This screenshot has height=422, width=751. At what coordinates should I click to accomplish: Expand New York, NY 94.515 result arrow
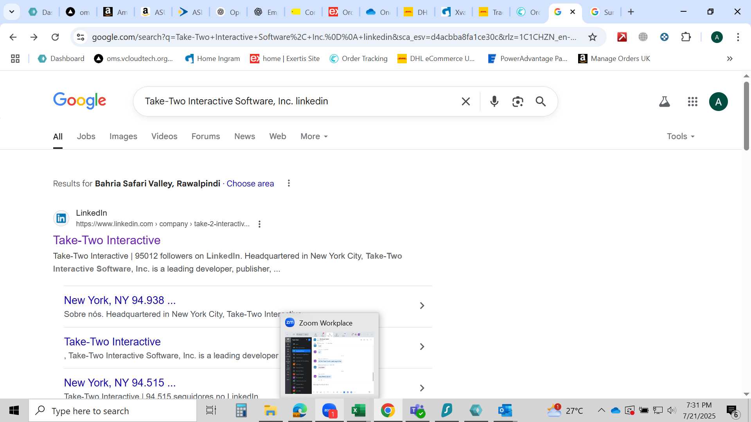(x=422, y=388)
